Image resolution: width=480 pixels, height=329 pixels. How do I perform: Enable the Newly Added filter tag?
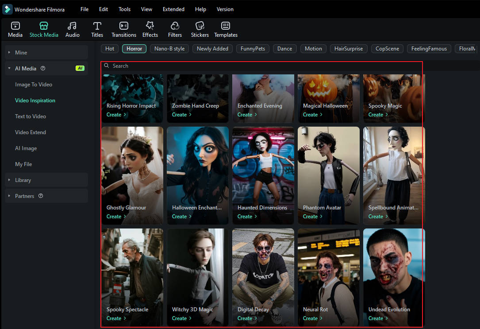point(212,49)
